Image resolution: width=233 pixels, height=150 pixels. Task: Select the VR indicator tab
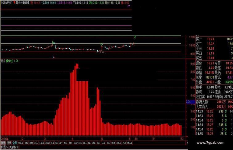[56, 143]
